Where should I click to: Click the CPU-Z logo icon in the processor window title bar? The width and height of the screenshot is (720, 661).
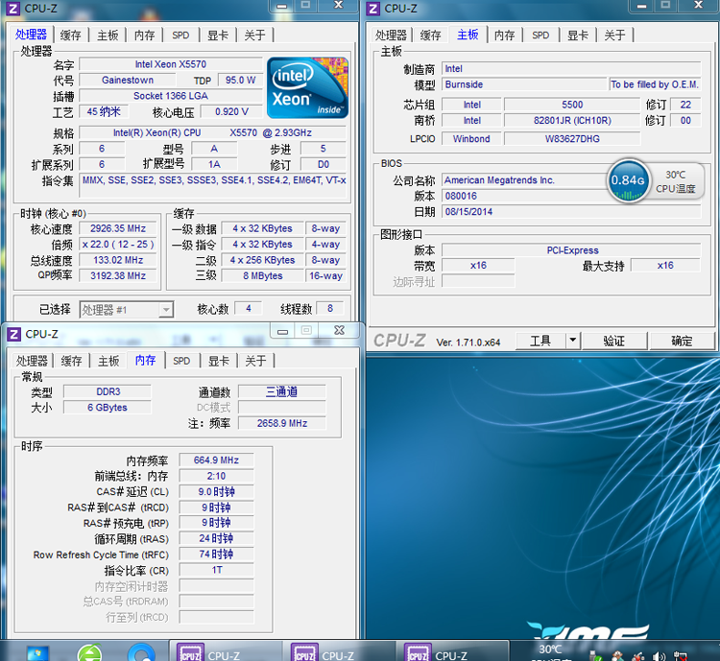click(12, 9)
